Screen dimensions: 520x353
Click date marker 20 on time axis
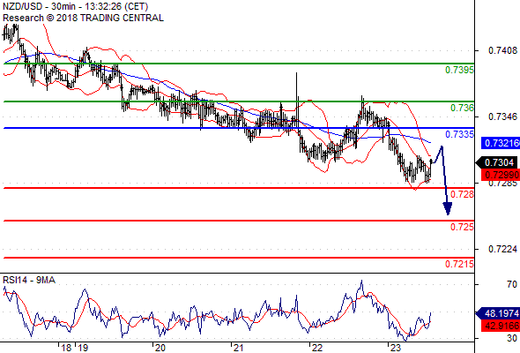tap(160, 348)
